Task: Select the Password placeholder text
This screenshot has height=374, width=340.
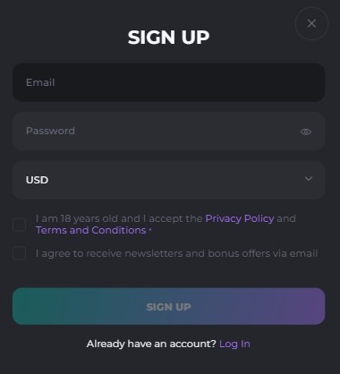Action: tap(50, 131)
